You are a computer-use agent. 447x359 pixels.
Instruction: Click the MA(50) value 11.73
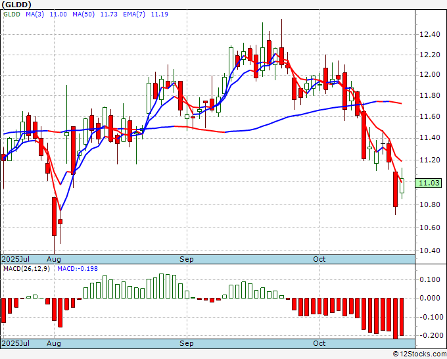click(x=109, y=14)
